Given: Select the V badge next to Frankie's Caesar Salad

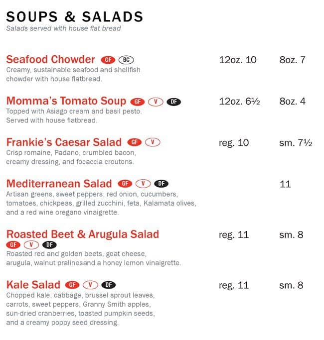Looking at the screenshot, I should click(153, 143).
